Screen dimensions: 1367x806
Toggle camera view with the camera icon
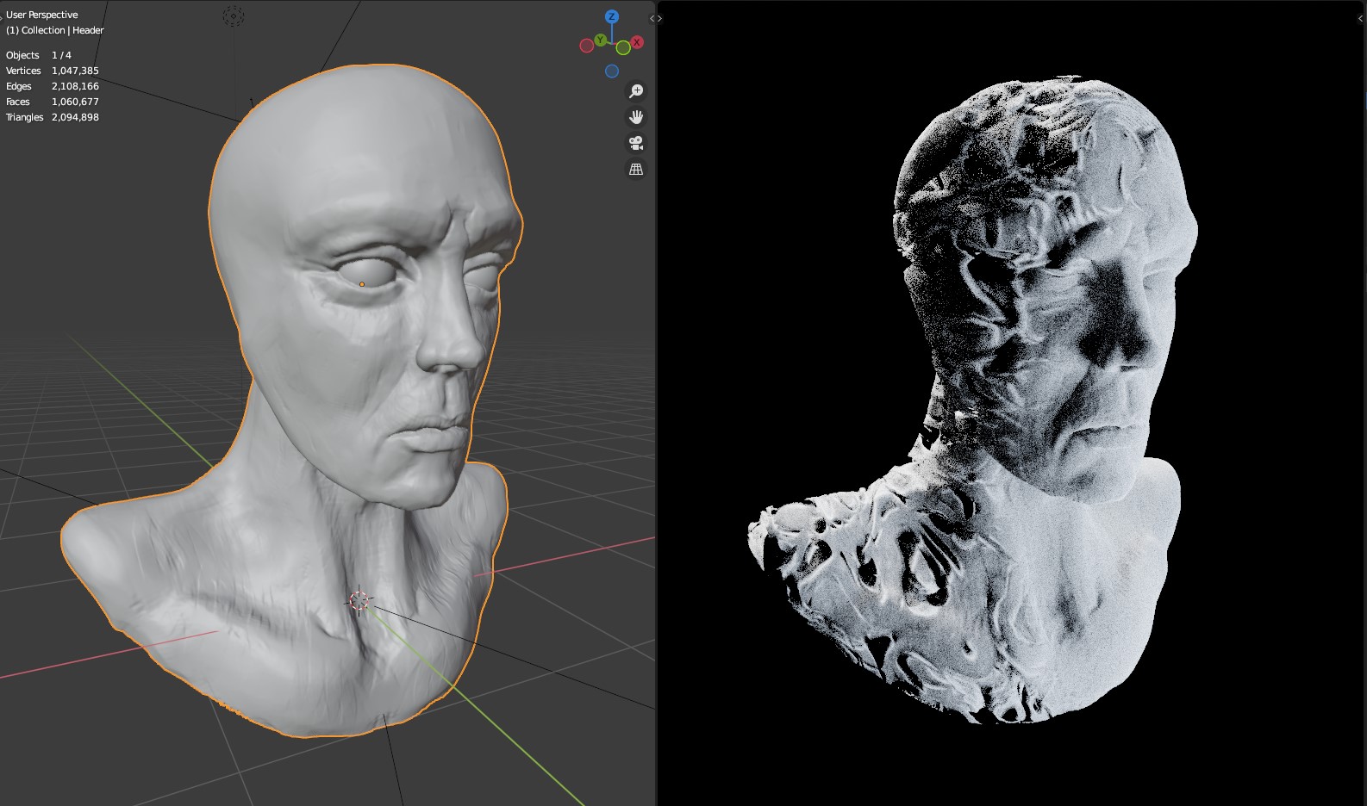(636, 143)
